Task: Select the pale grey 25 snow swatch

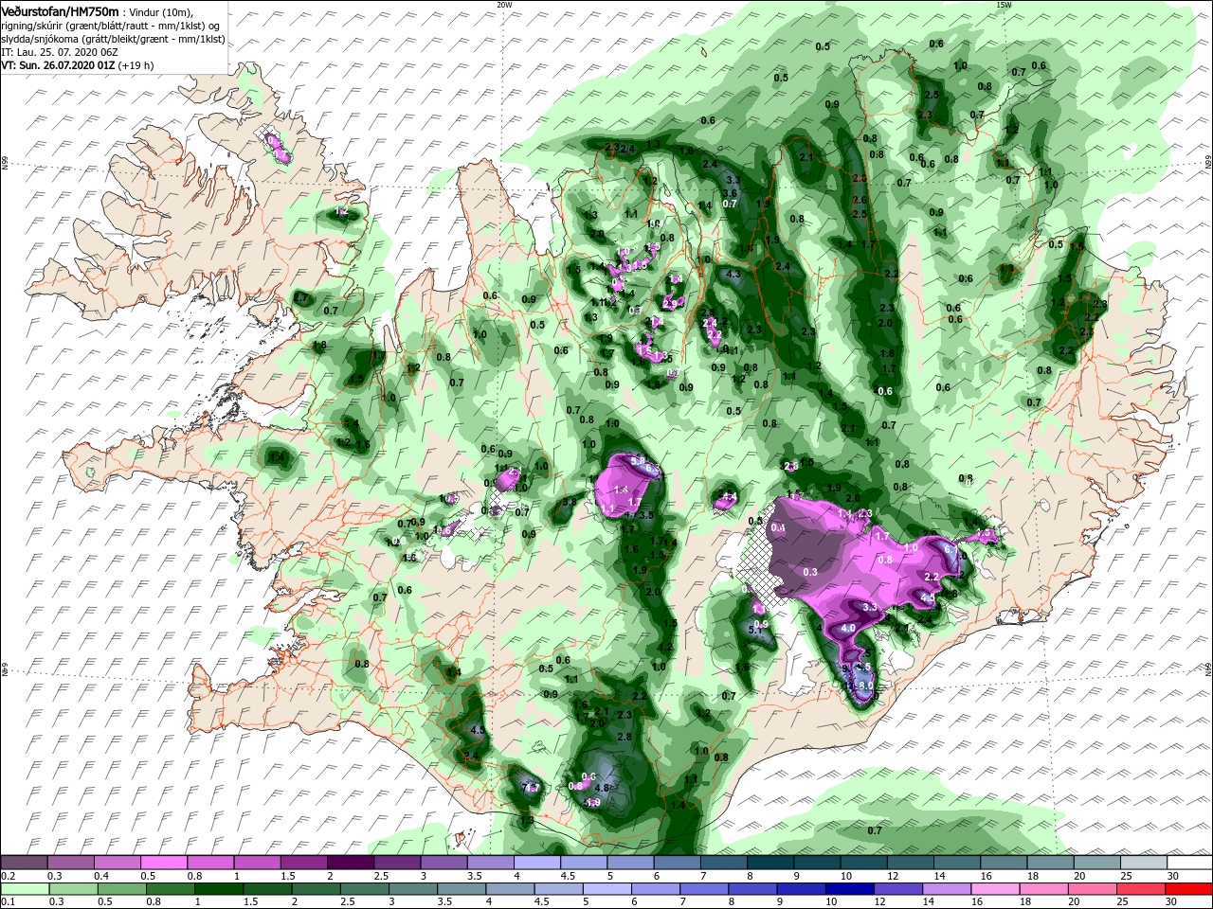Action: (x=1143, y=863)
